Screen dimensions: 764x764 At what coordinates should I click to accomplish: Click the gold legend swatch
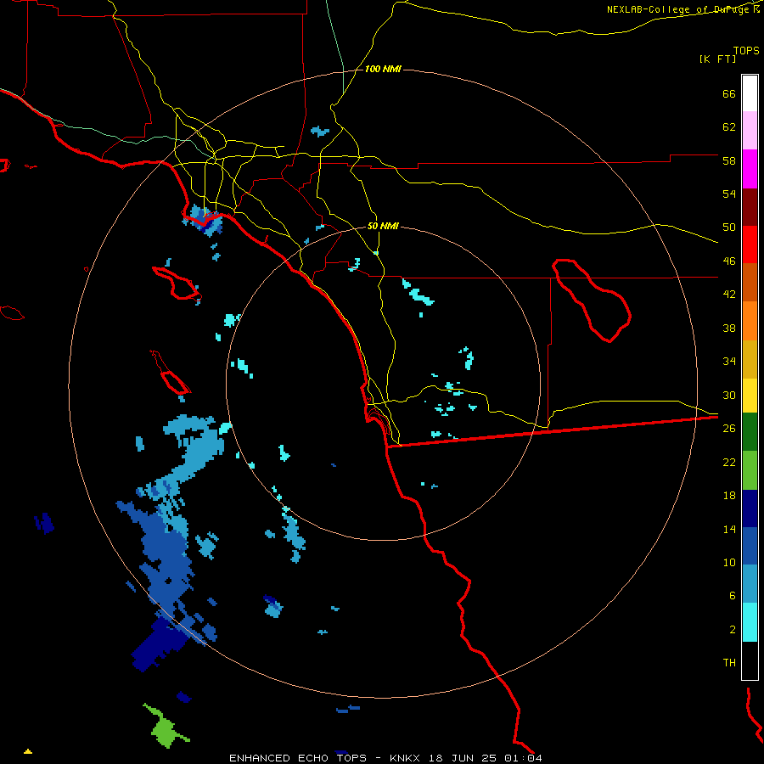pos(750,359)
